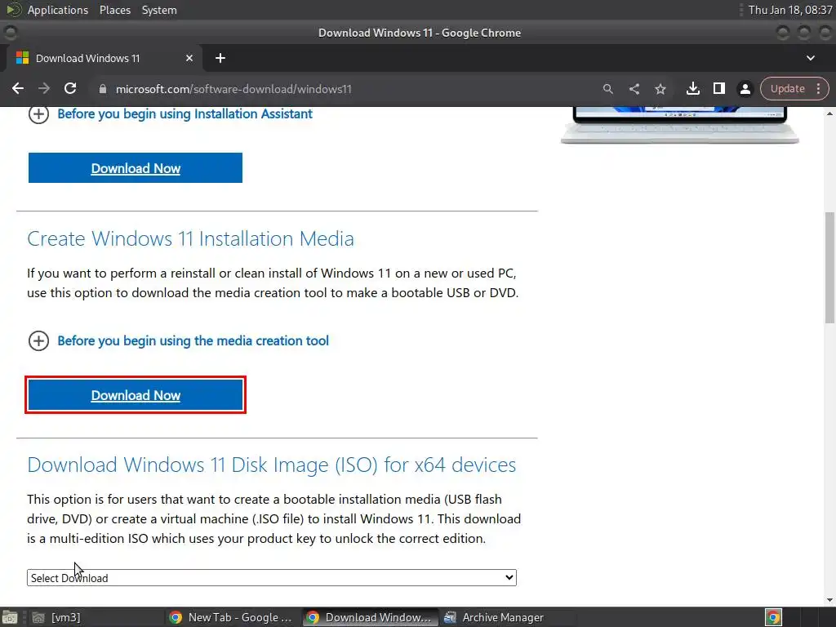Image resolution: width=836 pixels, height=627 pixels.
Task: Toggle the Chrome side panel icon
Action: (x=718, y=88)
